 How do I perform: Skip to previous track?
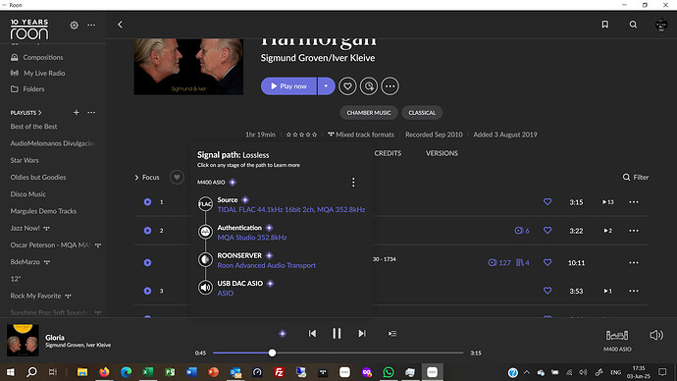(312, 334)
